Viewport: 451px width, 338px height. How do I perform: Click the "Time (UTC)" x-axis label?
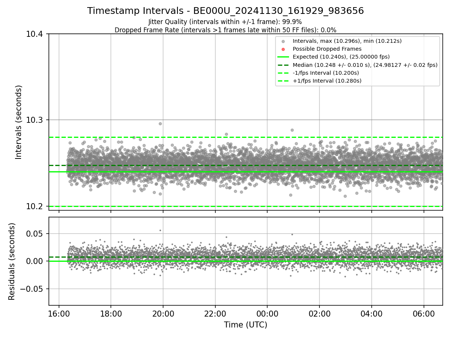pyautogui.click(x=246, y=325)
